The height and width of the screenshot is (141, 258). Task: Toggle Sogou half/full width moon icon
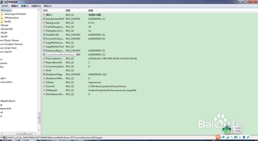click(228, 137)
